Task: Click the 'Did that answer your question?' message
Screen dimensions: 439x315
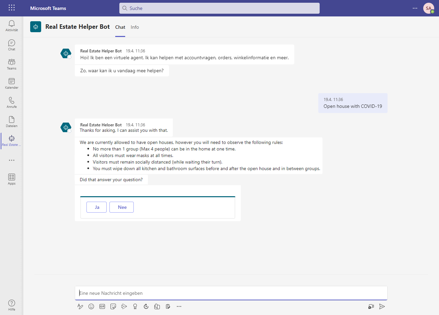Action: tap(111, 179)
